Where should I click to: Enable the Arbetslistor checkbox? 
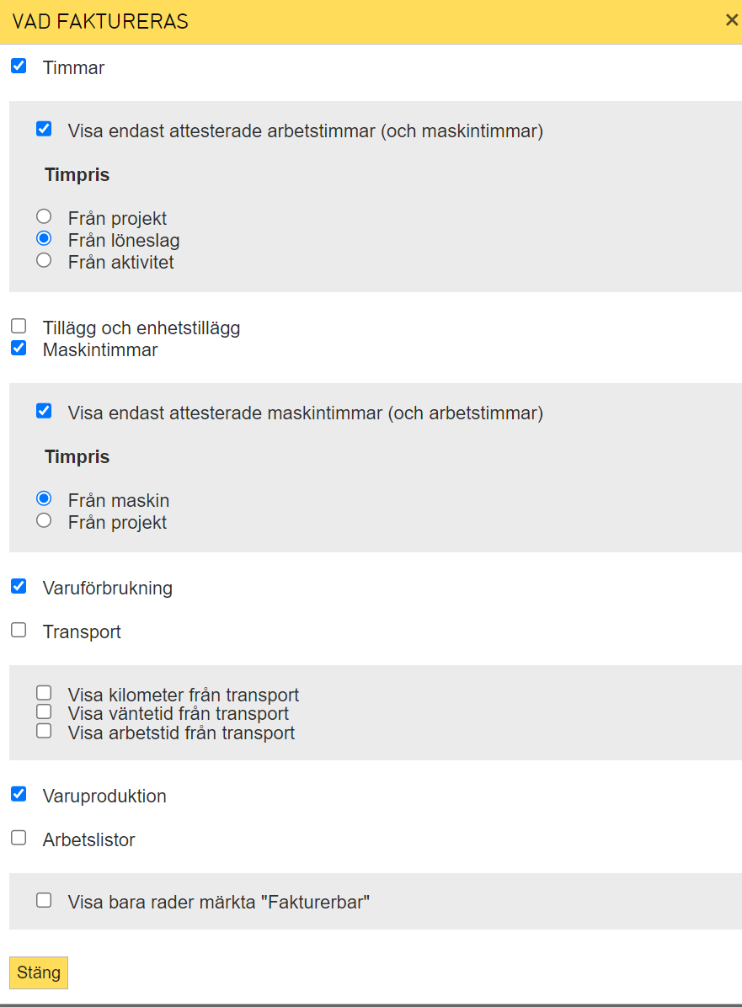coord(19,838)
